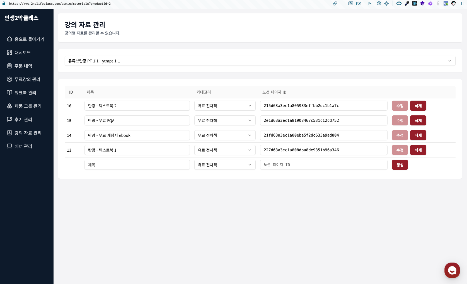Viewport: 467px width, 284px height.
Task: Click the 후기 관리 chat bubble icon
Action: click(9, 119)
